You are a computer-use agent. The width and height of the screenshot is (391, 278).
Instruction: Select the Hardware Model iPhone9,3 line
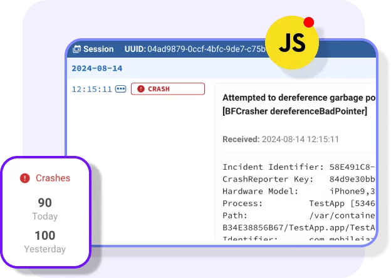299,192
